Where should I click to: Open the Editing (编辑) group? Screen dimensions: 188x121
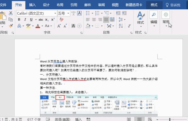(154, 19)
